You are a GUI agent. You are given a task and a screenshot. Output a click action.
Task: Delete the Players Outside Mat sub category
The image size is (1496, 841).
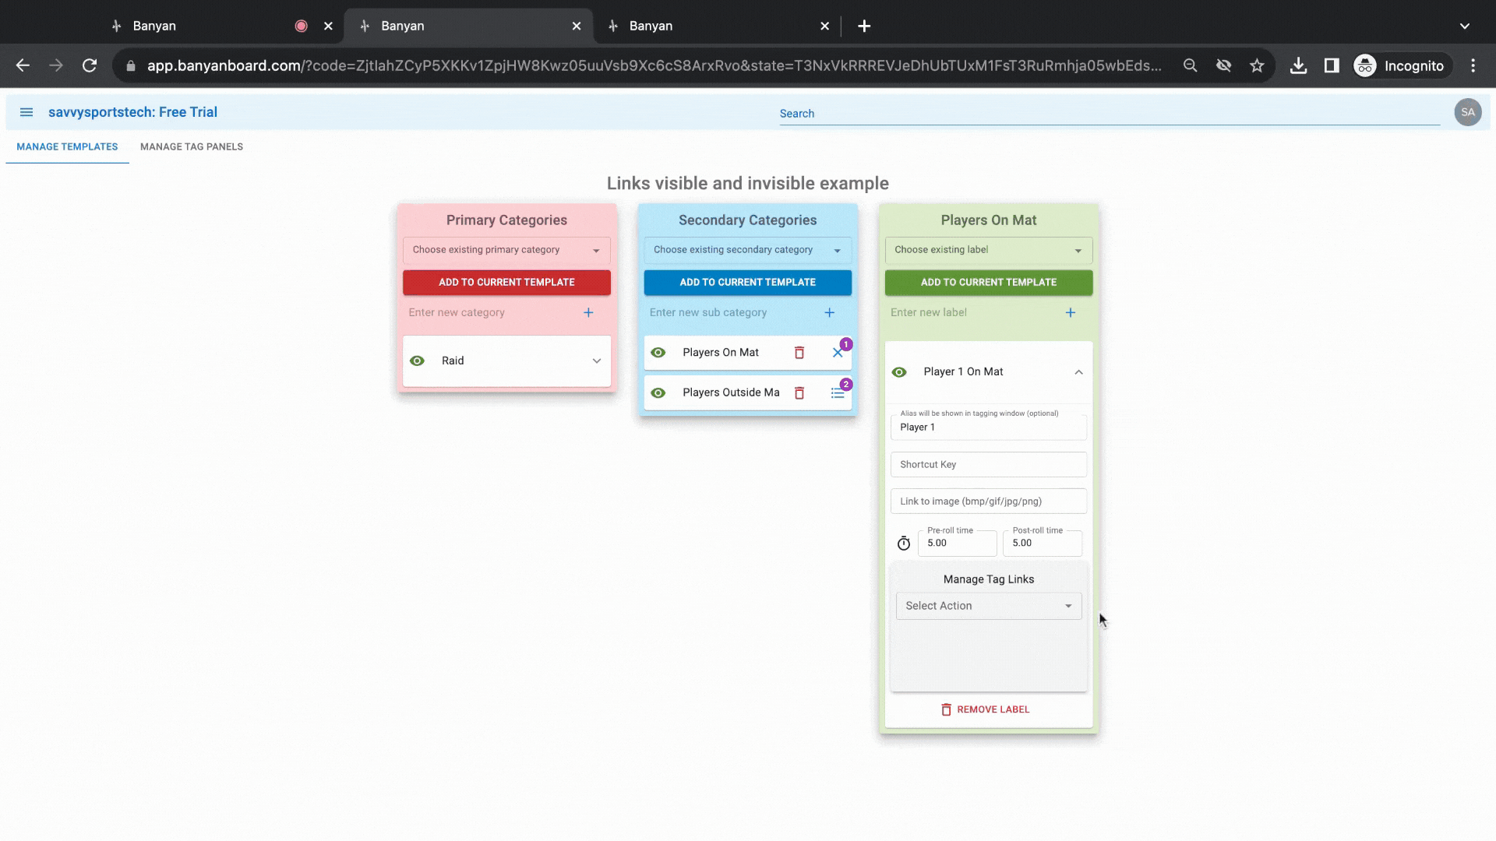pyautogui.click(x=799, y=392)
